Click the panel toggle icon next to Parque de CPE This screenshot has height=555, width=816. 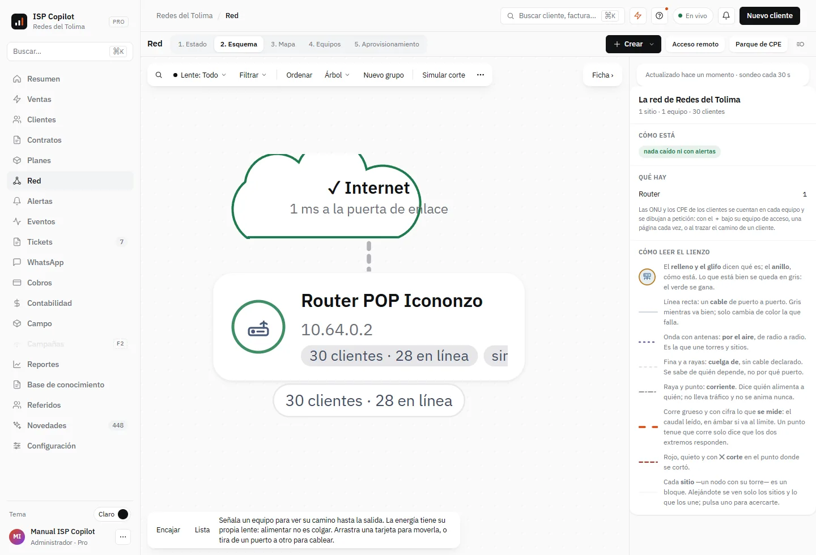click(x=800, y=44)
